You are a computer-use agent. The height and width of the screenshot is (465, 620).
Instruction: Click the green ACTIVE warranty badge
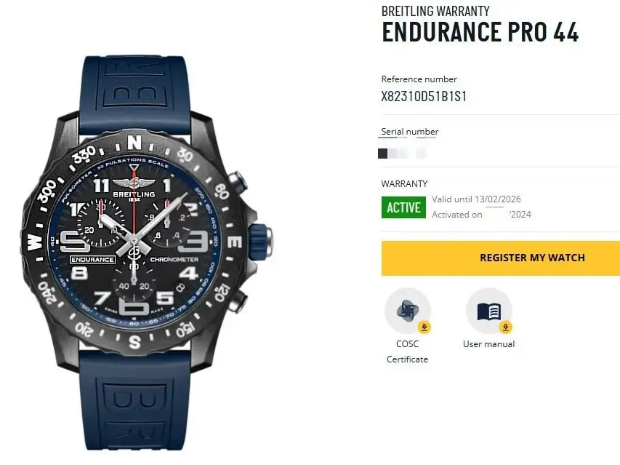pyautogui.click(x=403, y=207)
